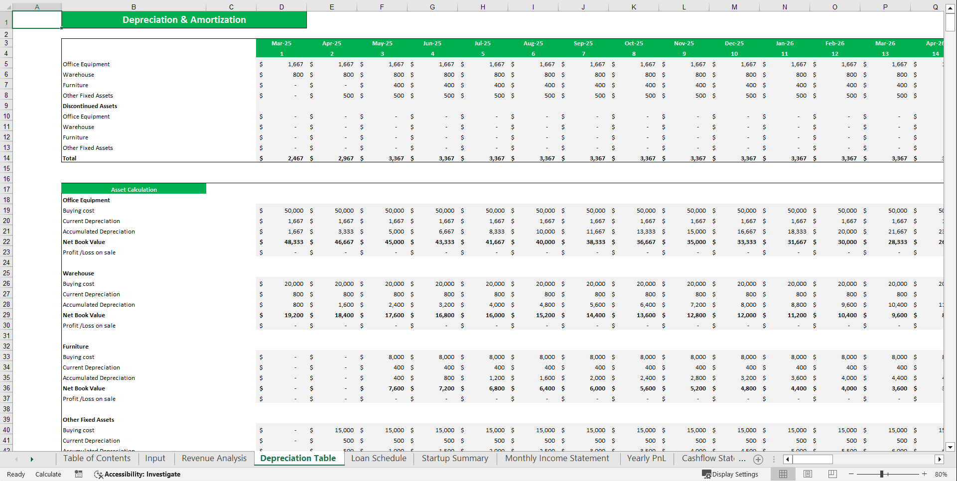This screenshot has height=481, width=957.
Task: Adjust the zoom slider
Action: pos(882,474)
